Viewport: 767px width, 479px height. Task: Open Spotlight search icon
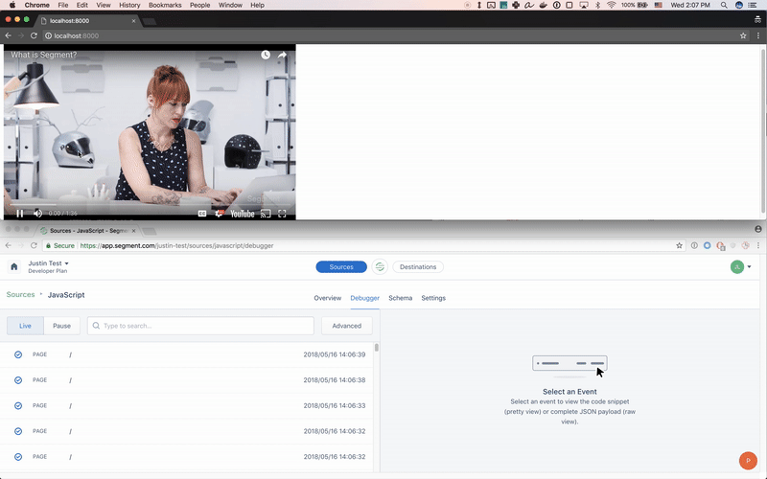[x=724, y=5]
